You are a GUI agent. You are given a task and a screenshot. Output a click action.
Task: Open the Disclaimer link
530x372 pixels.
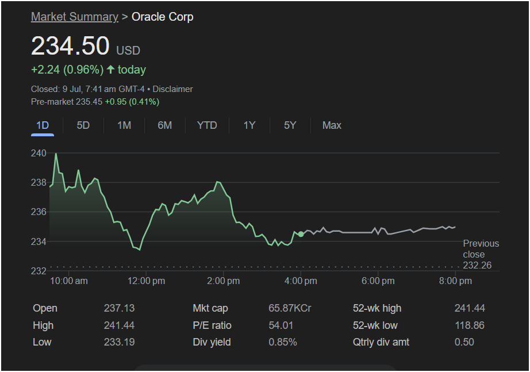coord(172,89)
